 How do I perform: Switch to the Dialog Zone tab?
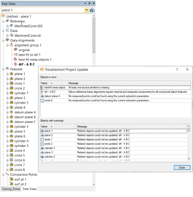tap(11, 189)
